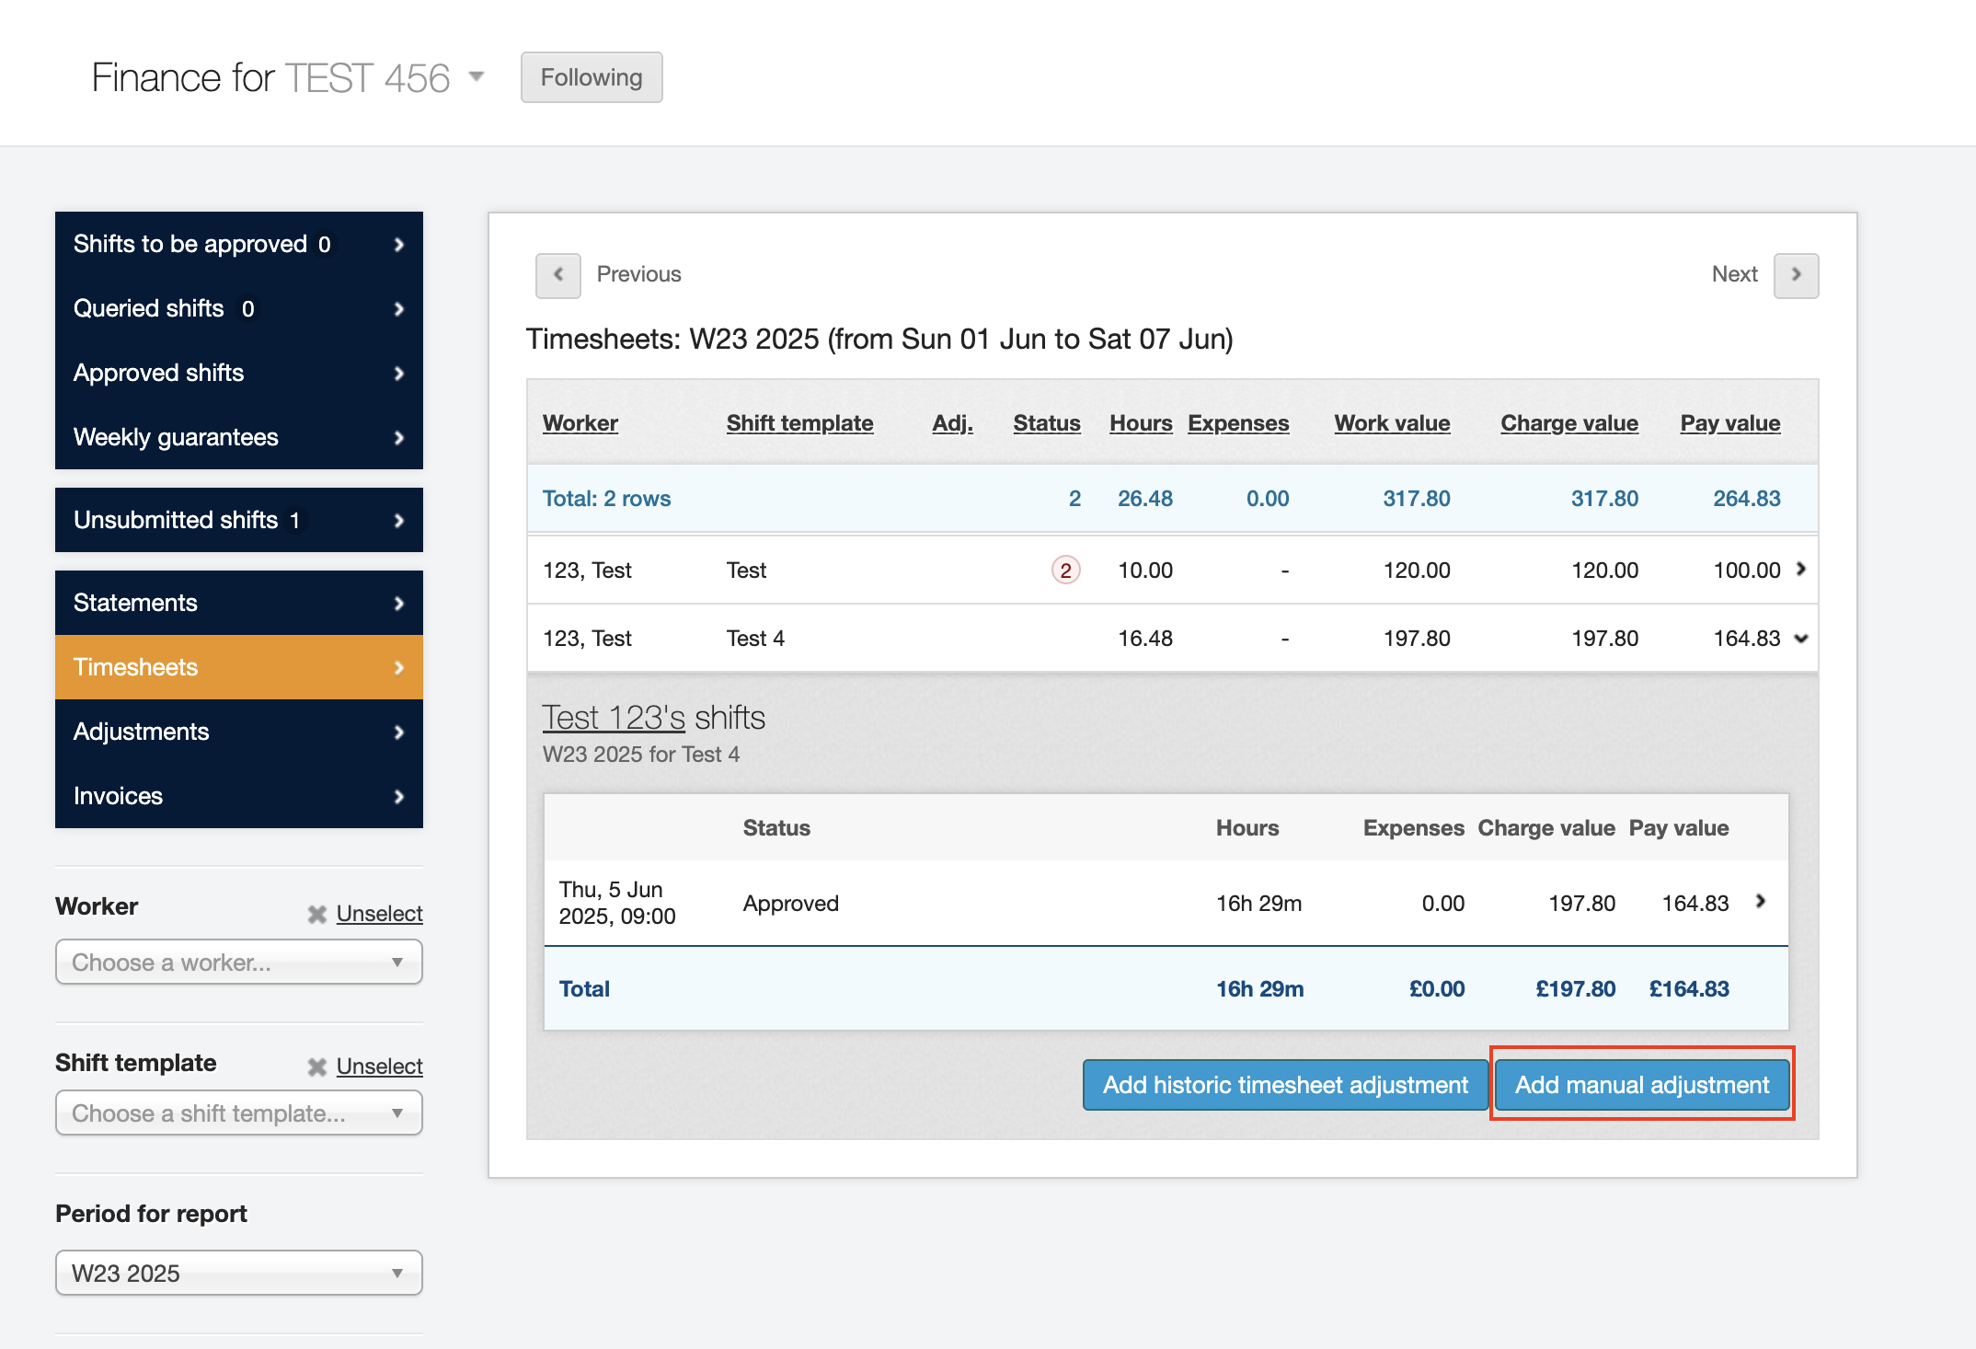Toggle the Following button
The width and height of the screenshot is (1976, 1349).
(x=591, y=77)
